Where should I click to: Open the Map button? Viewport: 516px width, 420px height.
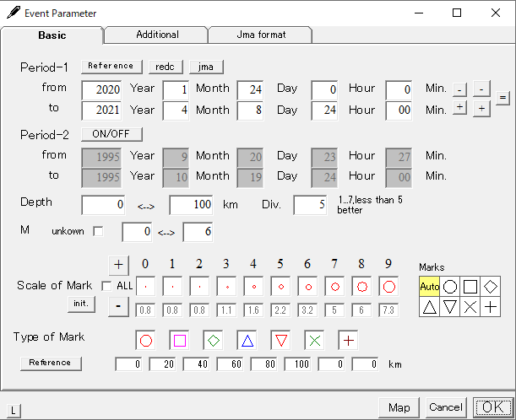pos(399,407)
